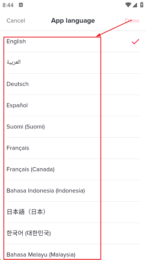Tap the cellular signal icon
146x260 pixels.
pos(135,5)
